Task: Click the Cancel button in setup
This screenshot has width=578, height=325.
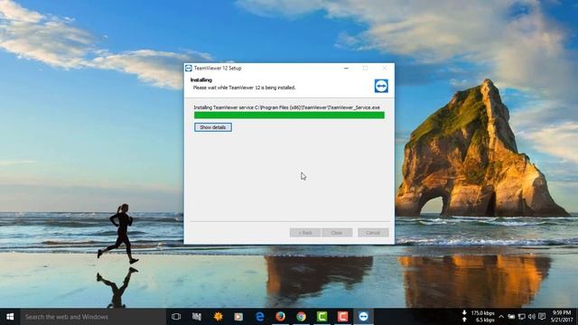Action: pyautogui.click(x=373, y=233)
